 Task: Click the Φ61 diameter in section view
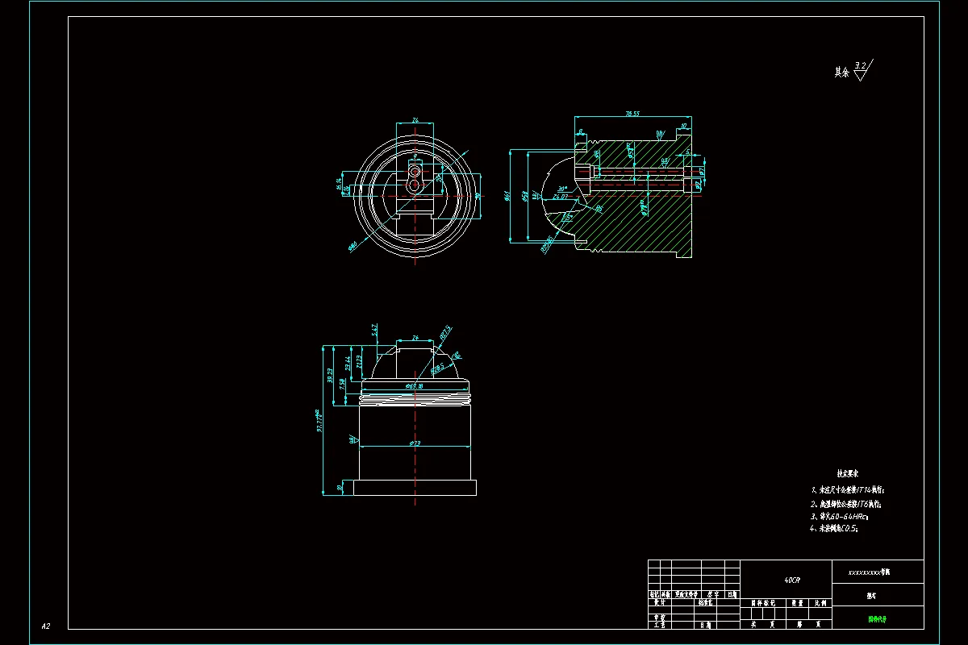506,196
